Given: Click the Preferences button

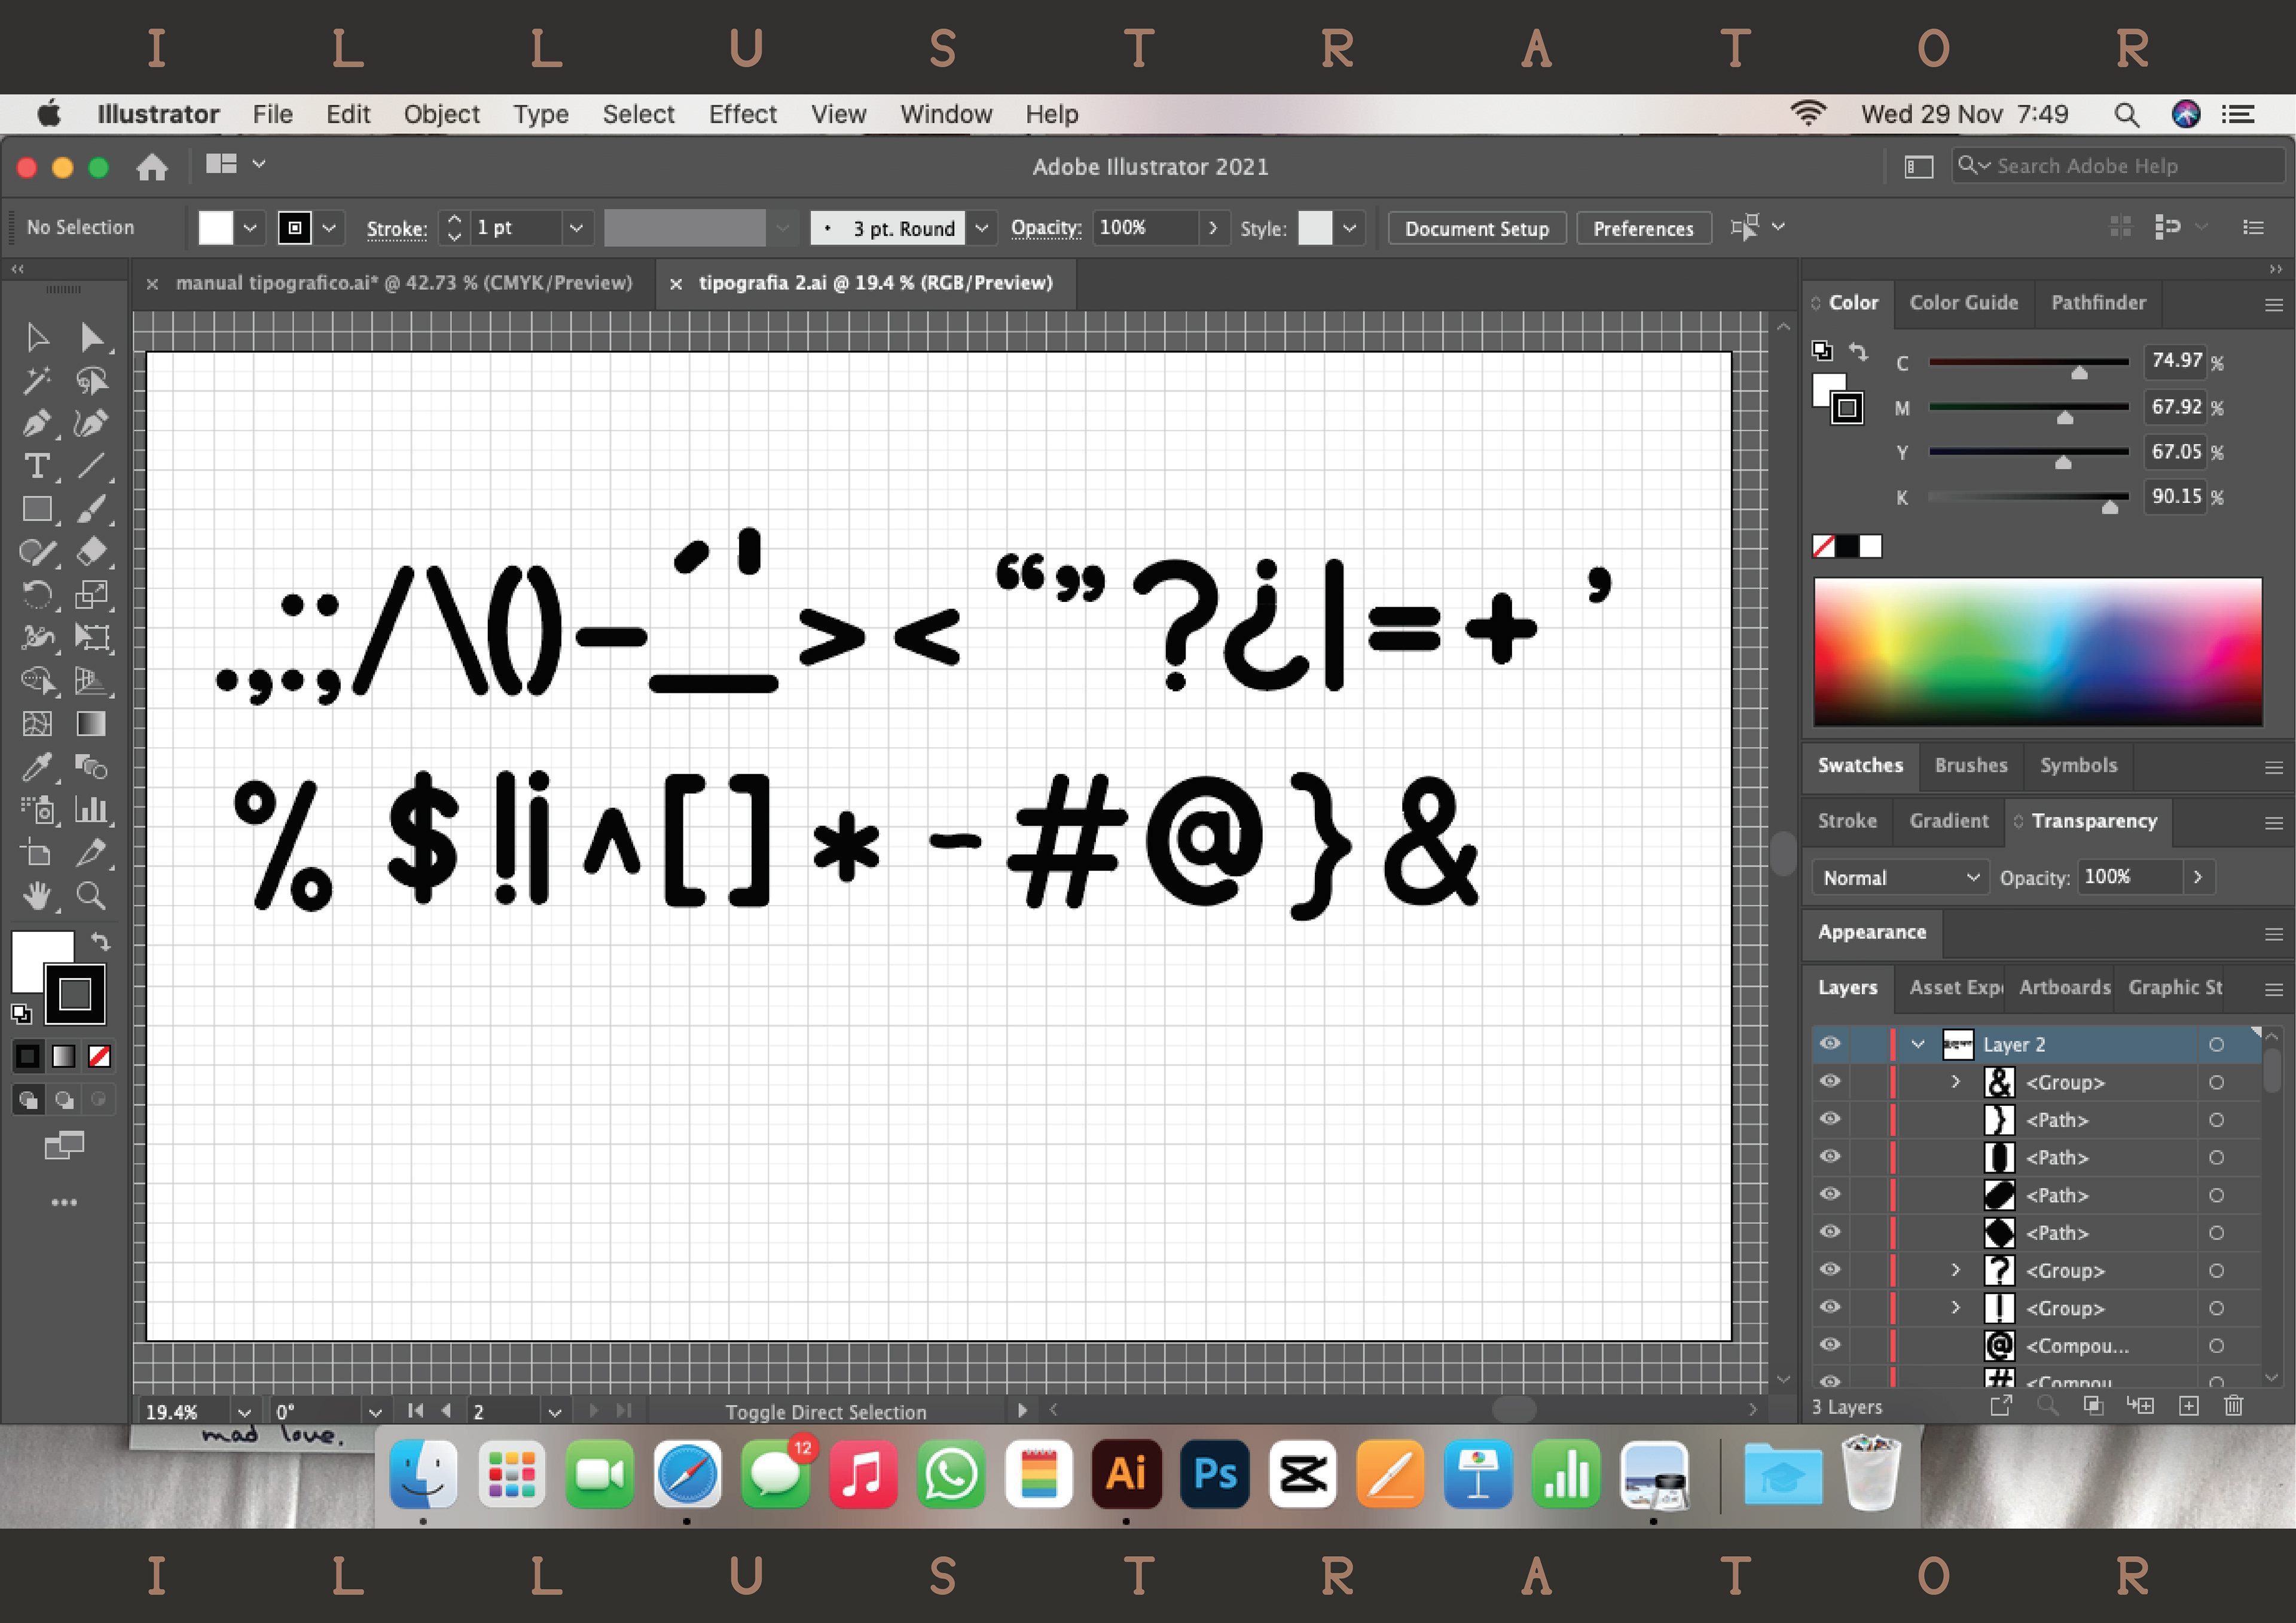Looking at the screenshot, I should pos(1643,228).
